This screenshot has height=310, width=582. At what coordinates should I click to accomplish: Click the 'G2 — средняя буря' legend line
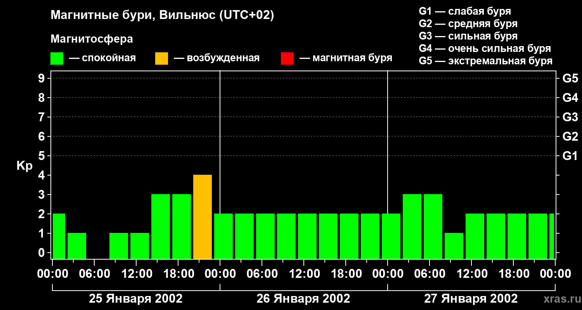coord(468,24)
